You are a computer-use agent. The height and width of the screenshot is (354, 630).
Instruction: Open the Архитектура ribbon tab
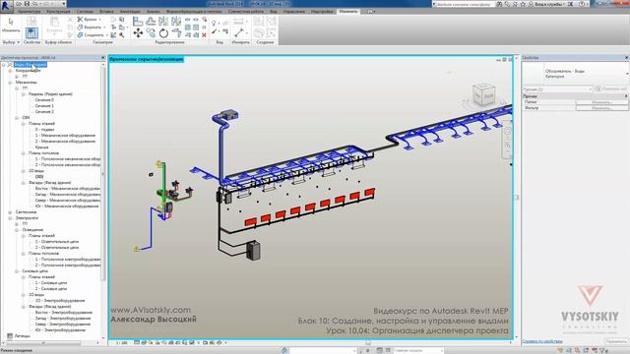click(x=29, y=12)
